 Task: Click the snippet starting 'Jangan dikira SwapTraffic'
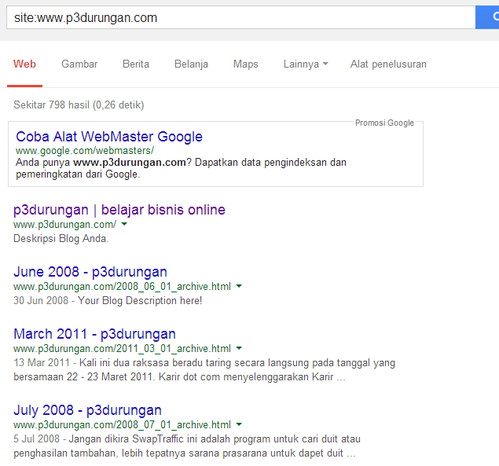pos(187,446)
